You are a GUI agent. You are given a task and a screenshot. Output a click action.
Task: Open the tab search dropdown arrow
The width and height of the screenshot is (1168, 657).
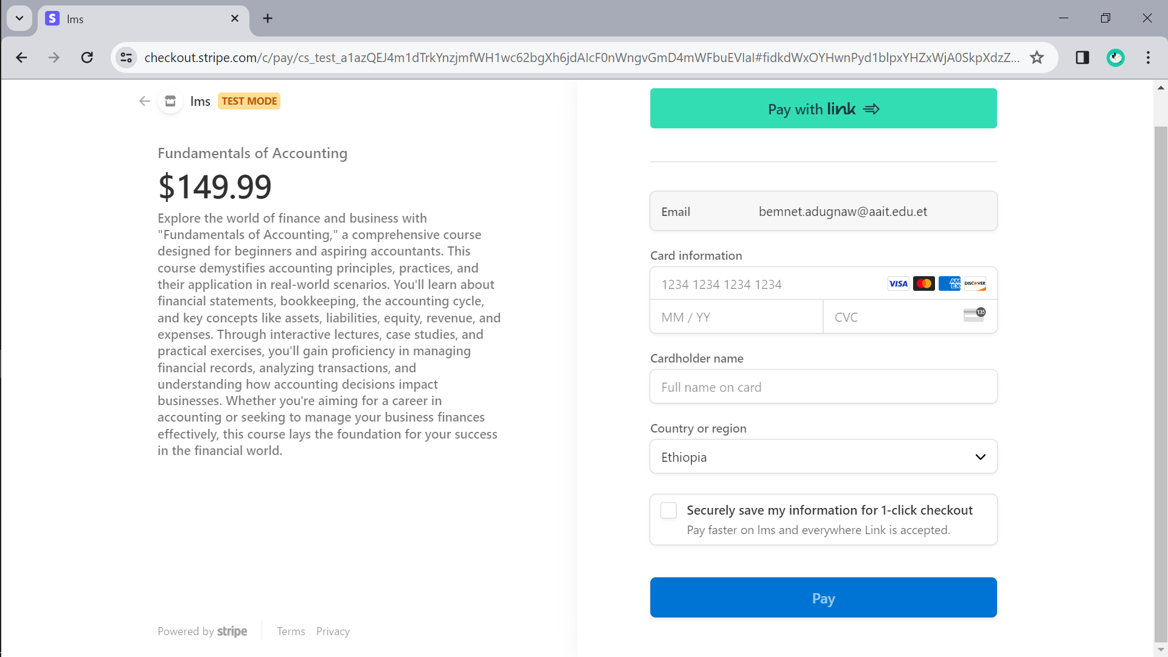click(x=19, y=18)
